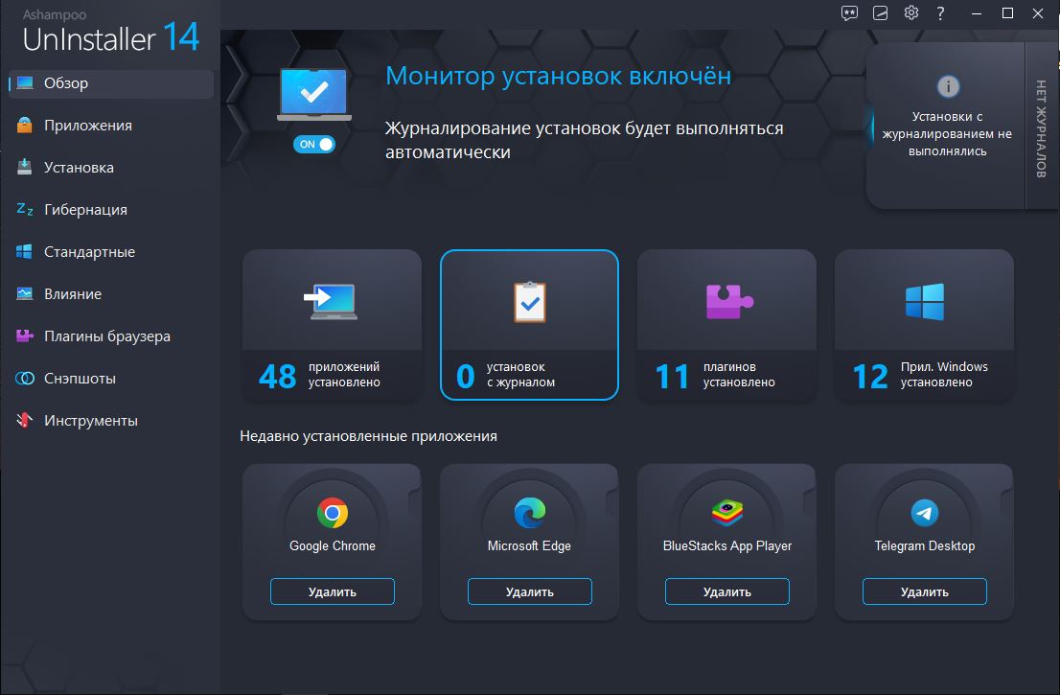Viewport: 1060px width, 695px height.
Task: Click the Установки с журналированием не выполнялись message
Action: (x=947, y=134)
